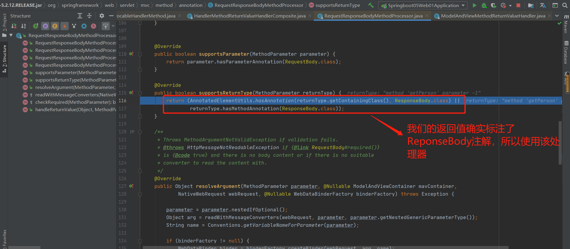
Task: Collapse all in Structure panel
Action: pos(89,16)
